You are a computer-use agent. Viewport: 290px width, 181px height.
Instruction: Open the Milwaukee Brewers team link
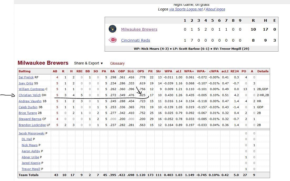pos(139,29)
